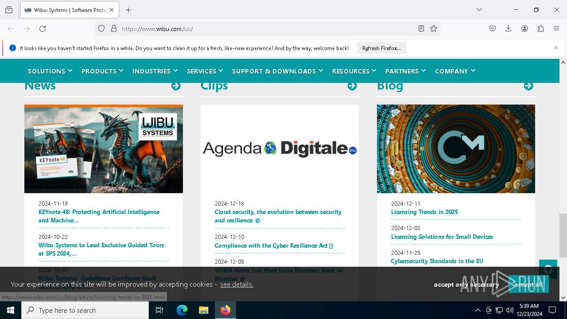Image resolution: width=567 pixels, height=319 pixels.
Task: Go back with the back arrow
Action: click(11, 28)
